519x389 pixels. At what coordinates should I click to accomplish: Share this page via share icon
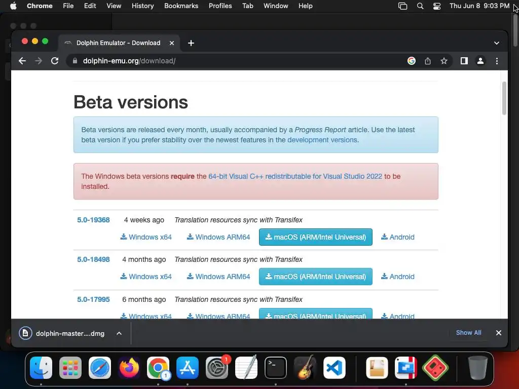[428, 61]
